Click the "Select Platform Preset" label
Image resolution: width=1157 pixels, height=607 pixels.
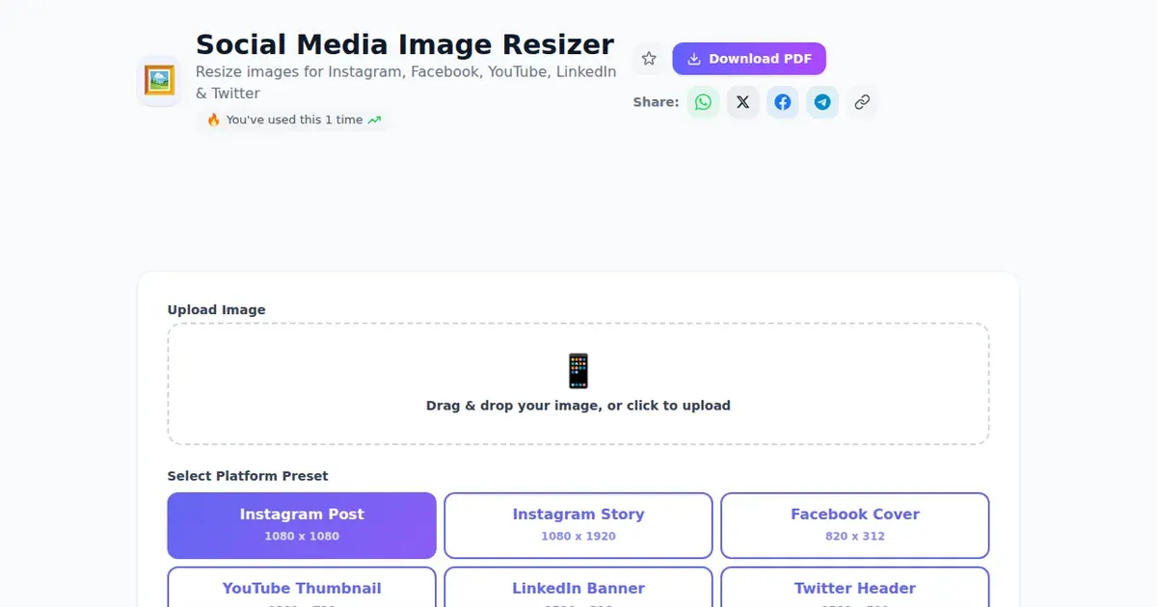pos(248,476)
